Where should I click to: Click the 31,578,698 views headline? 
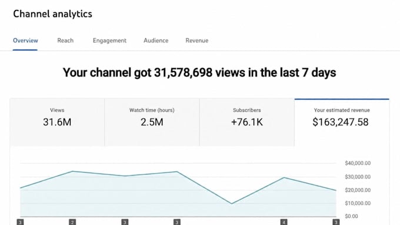pos(199,73)
